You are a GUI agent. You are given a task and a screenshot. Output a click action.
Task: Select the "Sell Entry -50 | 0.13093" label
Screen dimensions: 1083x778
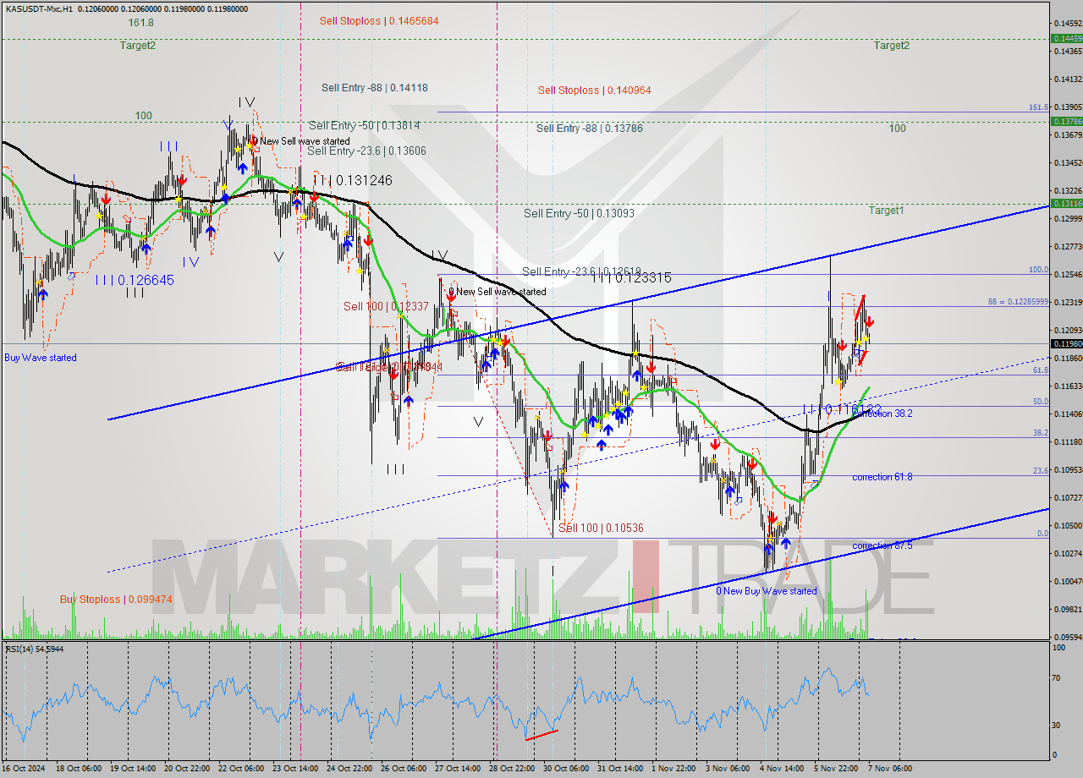point(579,214)
